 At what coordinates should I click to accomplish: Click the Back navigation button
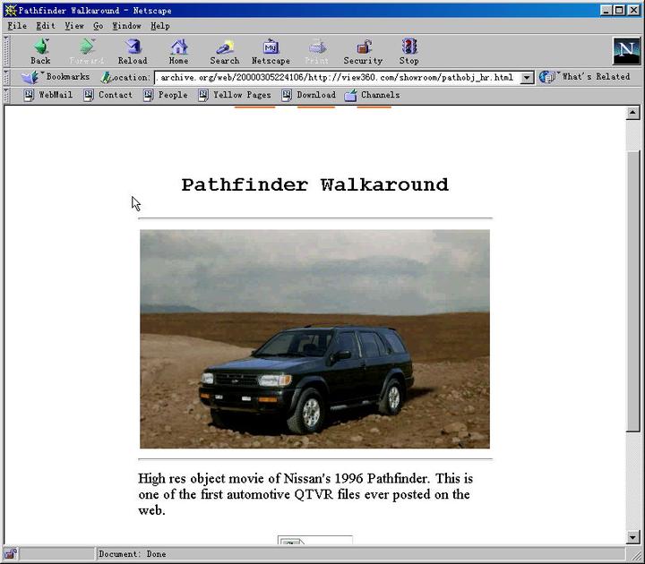[40, 51]
